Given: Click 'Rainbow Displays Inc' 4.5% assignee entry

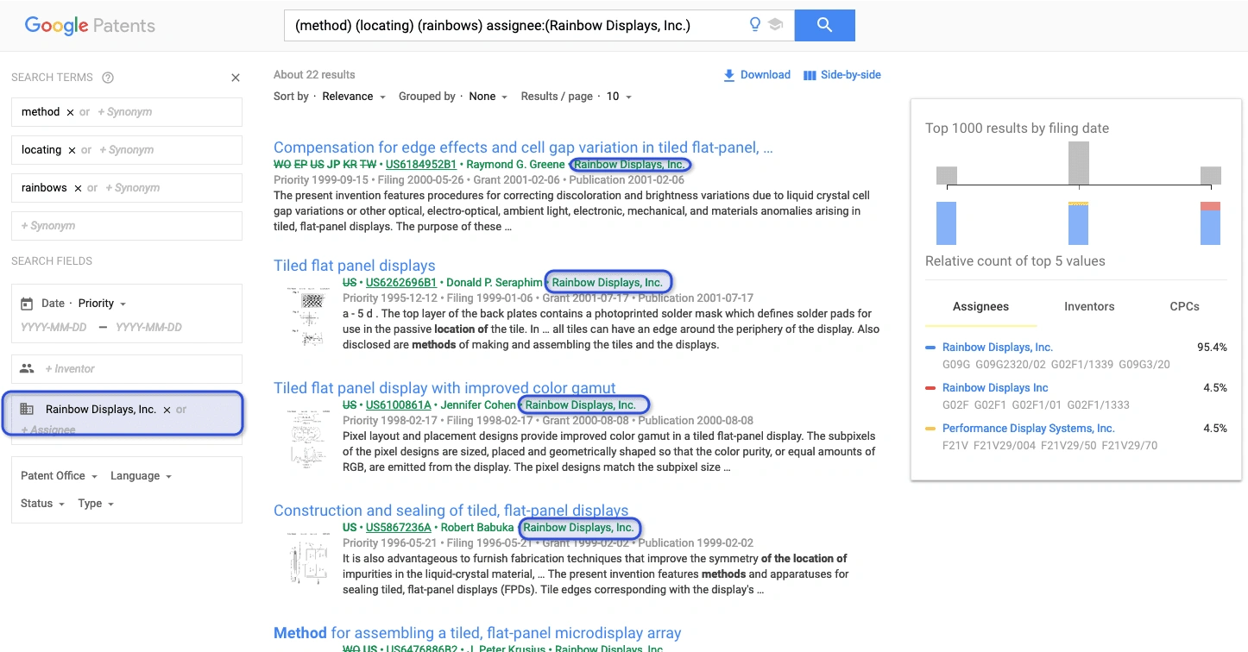Looking at the screenshot, I should click(x=995, y=388).
